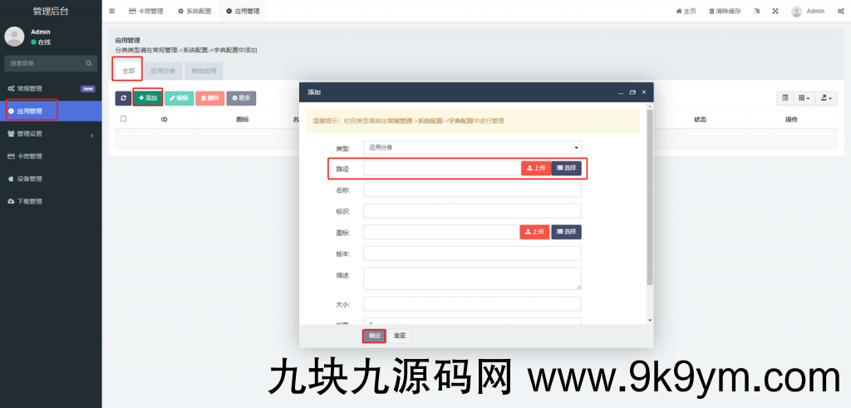Open the 主页 home link
The image size is (851, 408).
coord(686,11)
